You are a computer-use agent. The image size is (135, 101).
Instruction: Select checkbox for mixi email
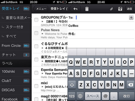36,86
